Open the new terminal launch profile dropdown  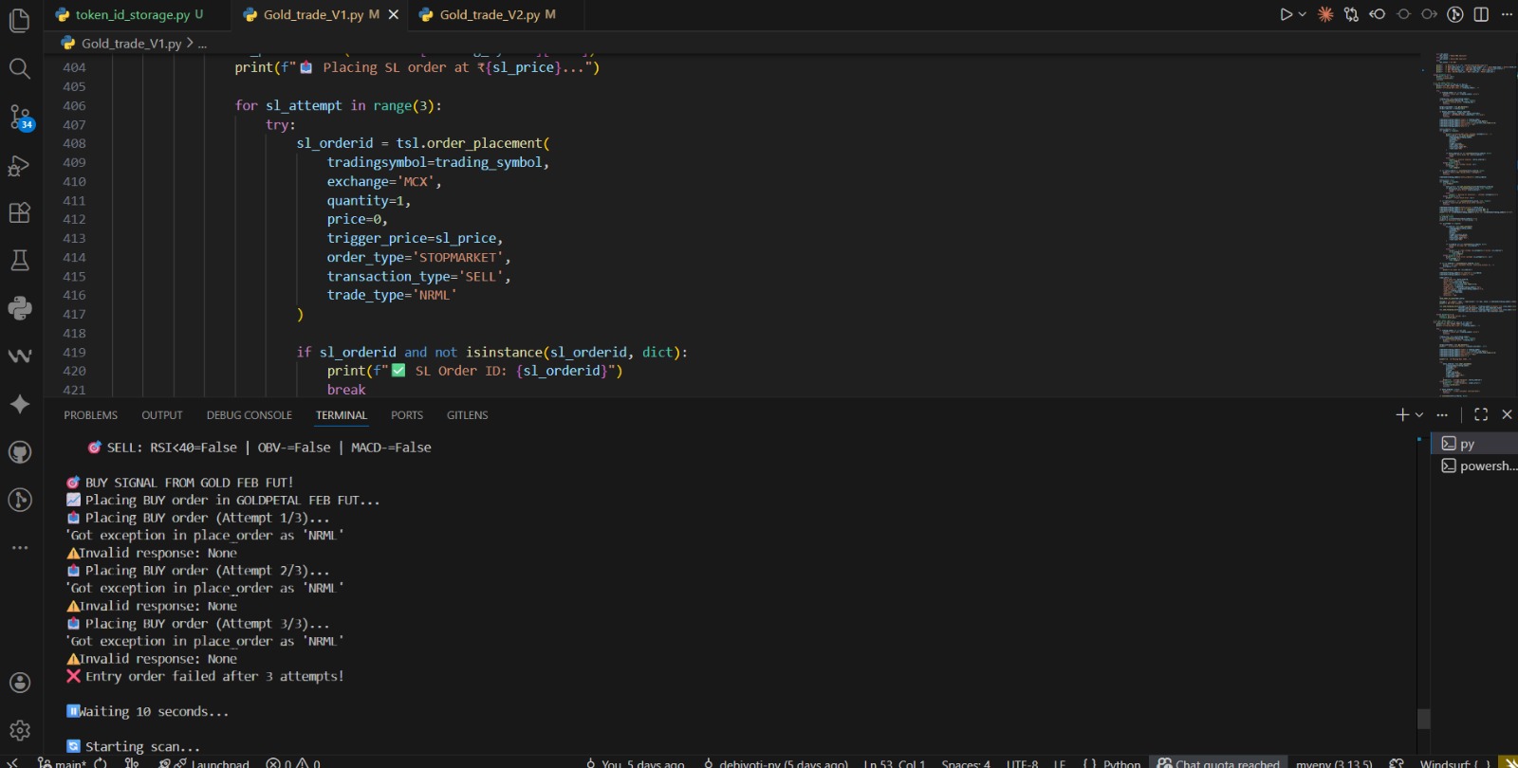point(1419,414)
